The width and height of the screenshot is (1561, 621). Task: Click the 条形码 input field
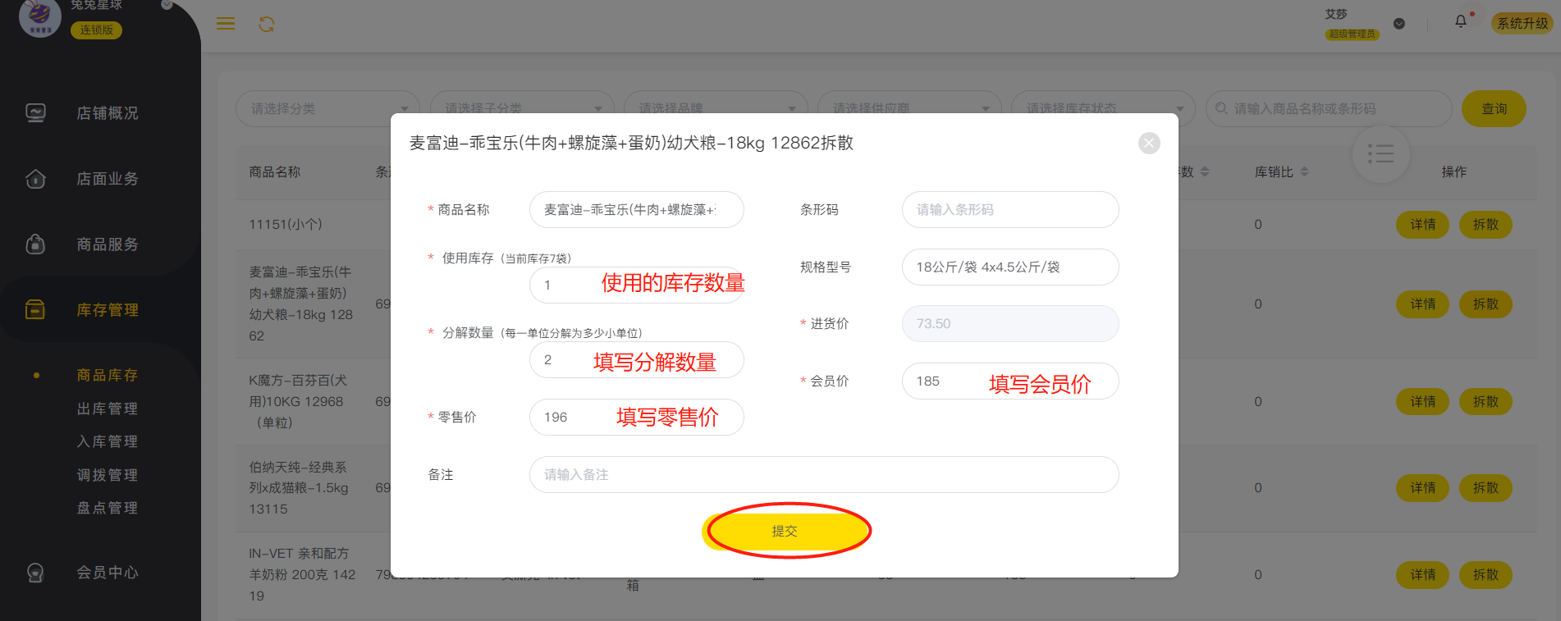(1010, 210)
